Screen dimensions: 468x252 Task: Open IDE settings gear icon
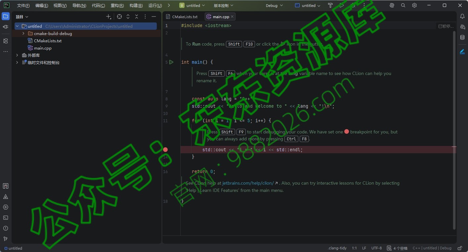coord(414,6)
